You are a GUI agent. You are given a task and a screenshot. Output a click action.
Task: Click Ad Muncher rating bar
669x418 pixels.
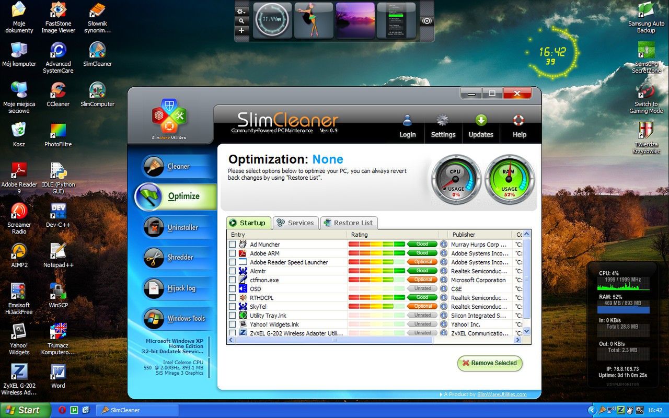coord(376,244)
